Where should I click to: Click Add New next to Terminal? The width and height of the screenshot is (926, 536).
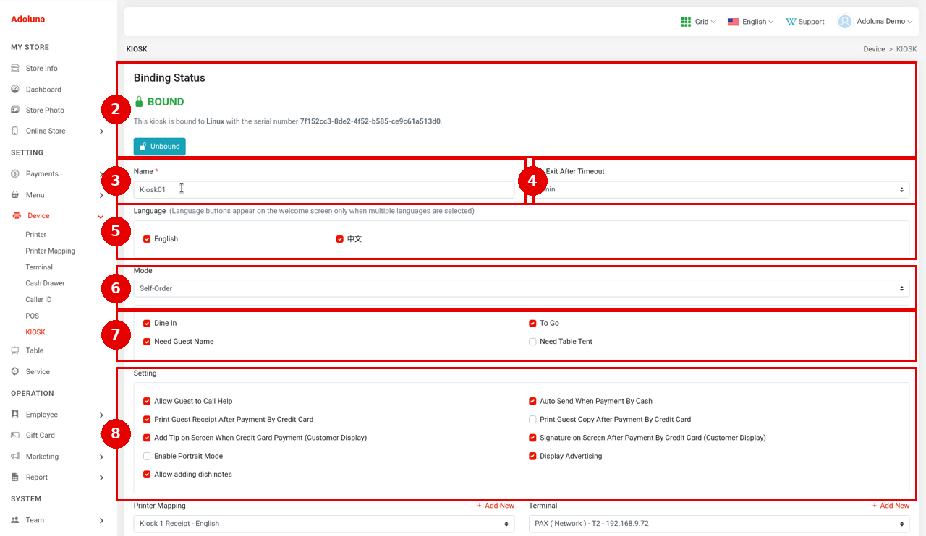point(891,506)
